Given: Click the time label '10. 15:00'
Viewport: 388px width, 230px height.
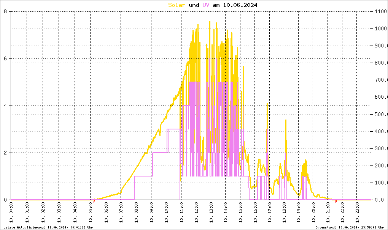Looking at the screenshot, I should click(240, 212).
